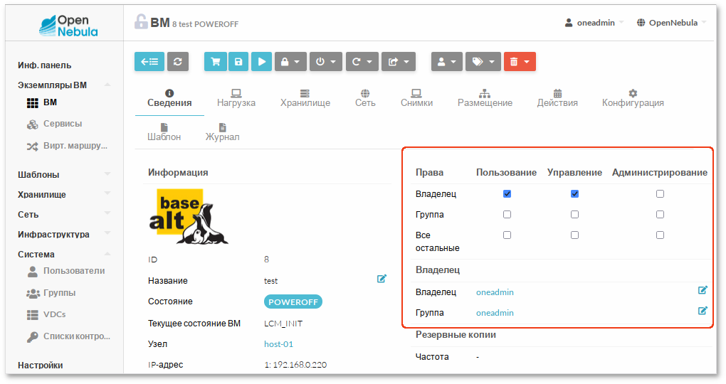Click edit icon for group oneadmin
This screenshot has width=726, height=384.
(x=703, y=311)
